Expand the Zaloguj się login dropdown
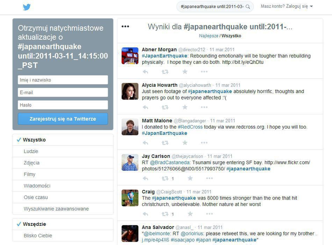 (x=287, y=6)
